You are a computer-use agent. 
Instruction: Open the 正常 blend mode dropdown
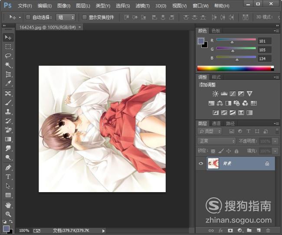pyautogui.click(x=216, y=141)
